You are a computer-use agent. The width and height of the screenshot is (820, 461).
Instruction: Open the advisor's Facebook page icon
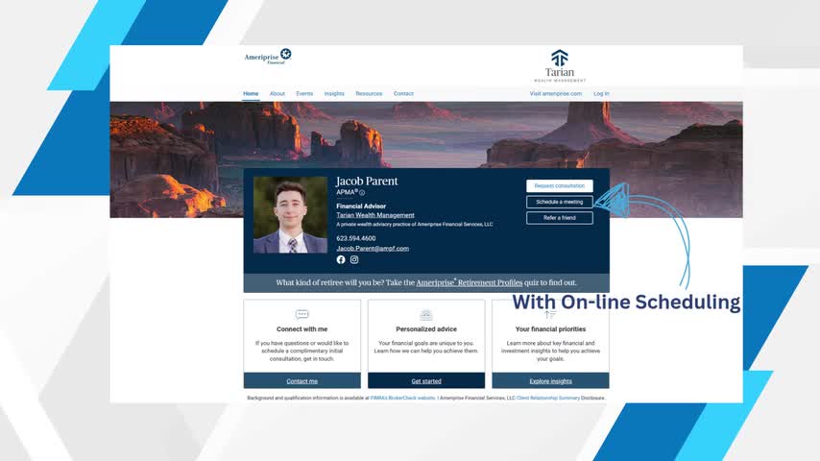[x=341, y=260]
